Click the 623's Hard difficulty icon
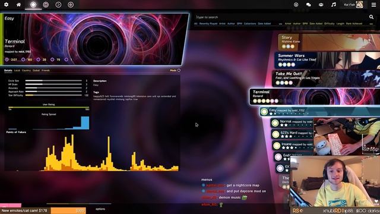The image size is (380, 214). (x=275, y=134)
